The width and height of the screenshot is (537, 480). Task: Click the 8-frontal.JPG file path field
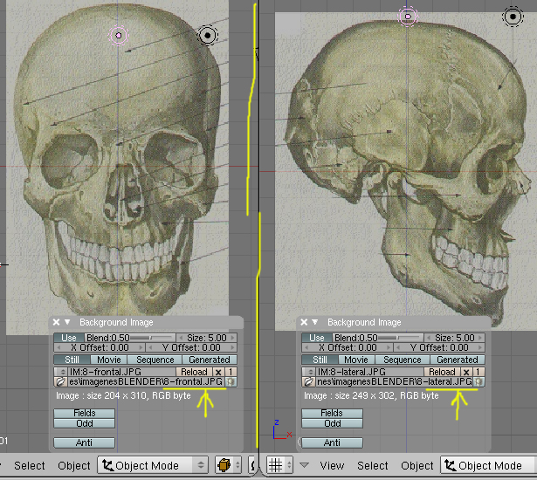click(146, 381)
